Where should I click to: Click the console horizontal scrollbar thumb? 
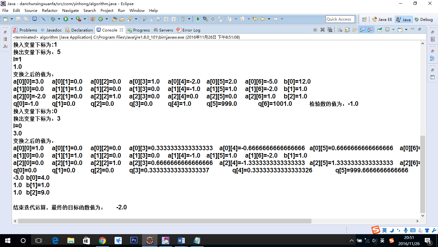point(165,221)
